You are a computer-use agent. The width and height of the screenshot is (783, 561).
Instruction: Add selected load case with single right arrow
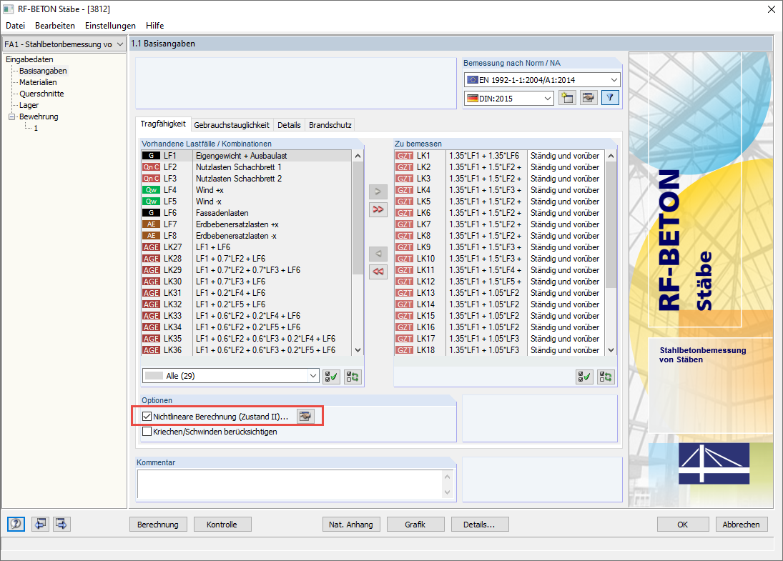378,192
